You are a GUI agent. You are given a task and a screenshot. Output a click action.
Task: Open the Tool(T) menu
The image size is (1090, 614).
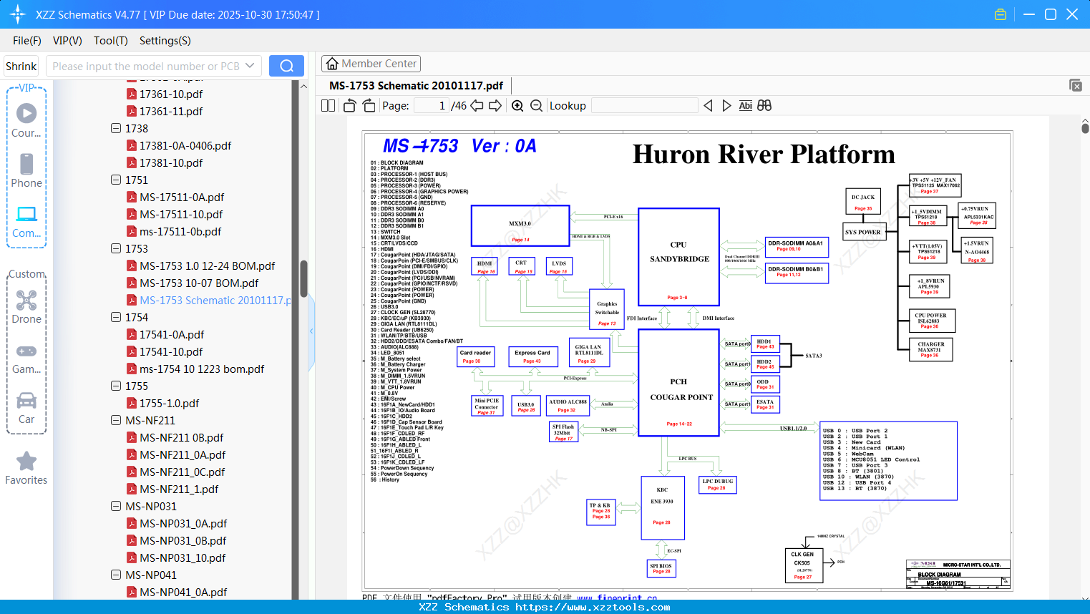[x=111, y=41]
